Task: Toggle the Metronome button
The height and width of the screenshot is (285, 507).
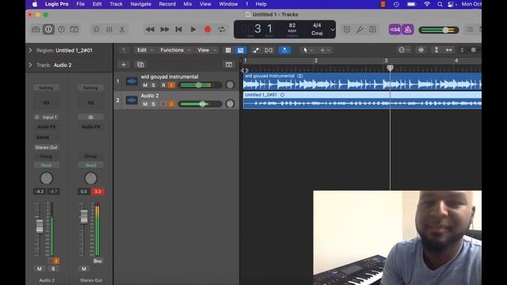Action: click(408, 29)
